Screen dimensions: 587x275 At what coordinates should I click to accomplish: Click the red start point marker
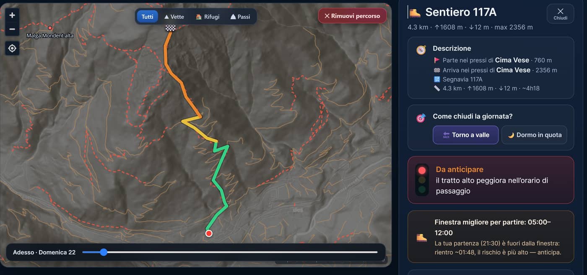209,233
